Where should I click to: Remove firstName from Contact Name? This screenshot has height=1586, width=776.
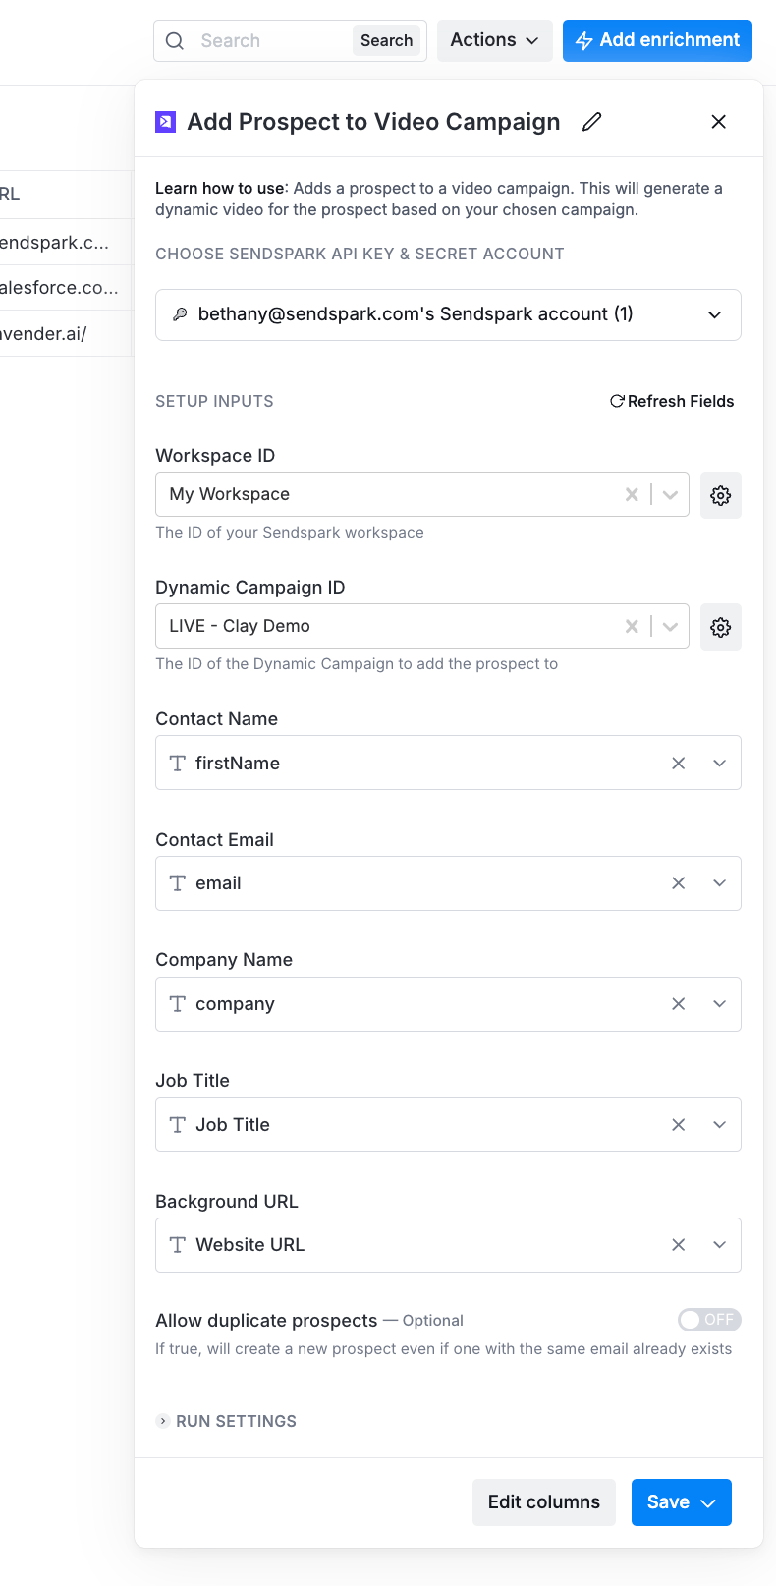point(678,764)
